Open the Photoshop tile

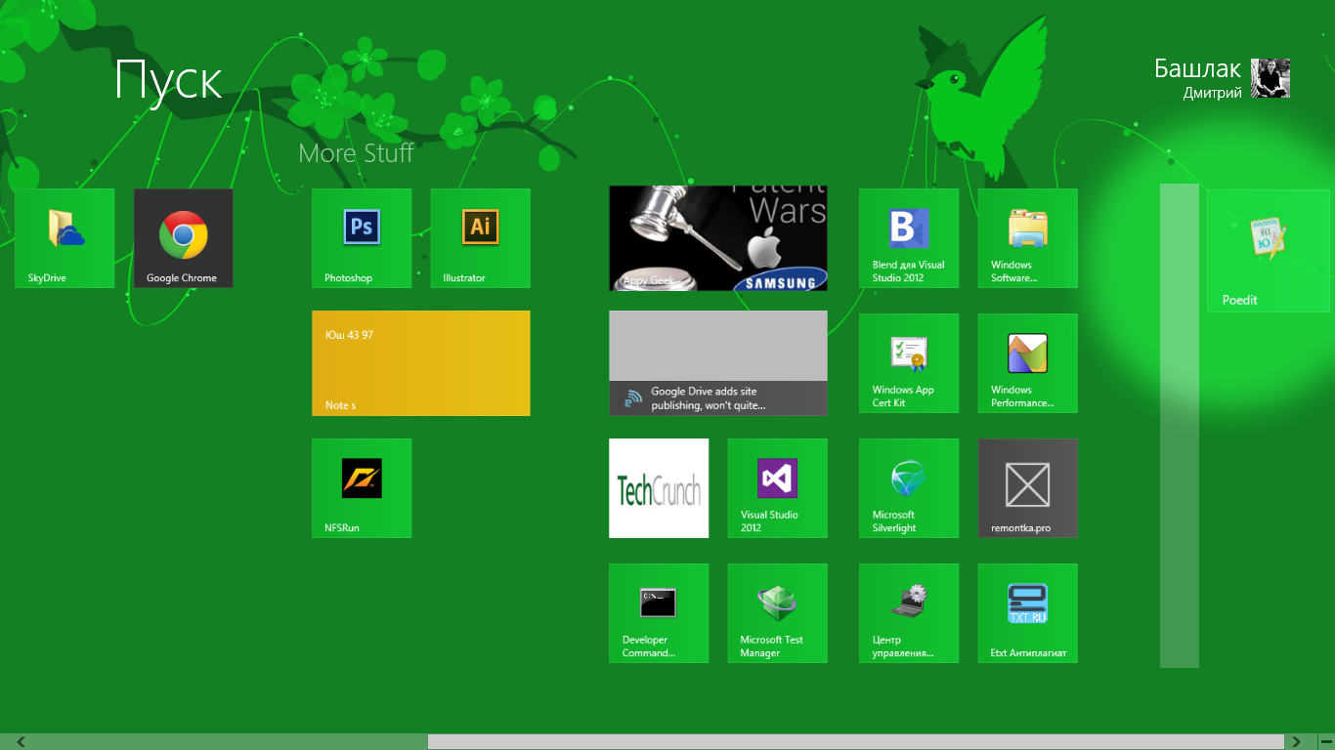pos(362,238)
